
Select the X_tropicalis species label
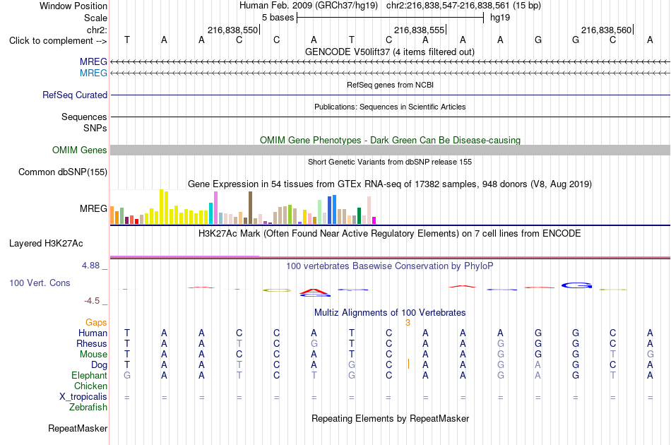[x=83, y=397]
